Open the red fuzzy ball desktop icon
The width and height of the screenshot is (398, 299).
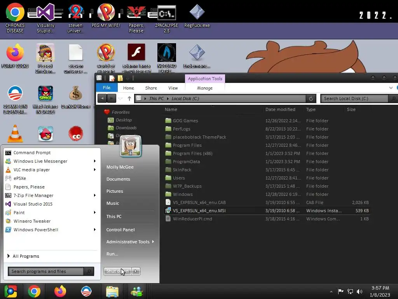76,134
